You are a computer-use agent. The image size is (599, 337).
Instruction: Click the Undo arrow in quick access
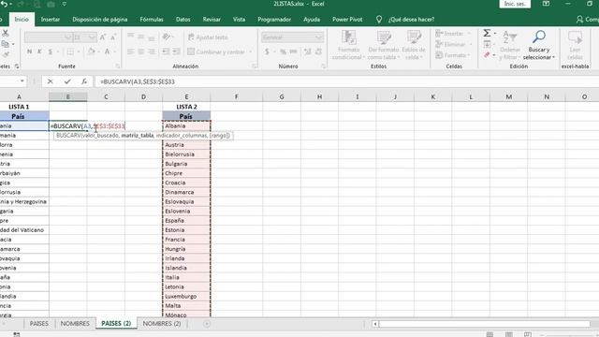(x=5, y=4)
